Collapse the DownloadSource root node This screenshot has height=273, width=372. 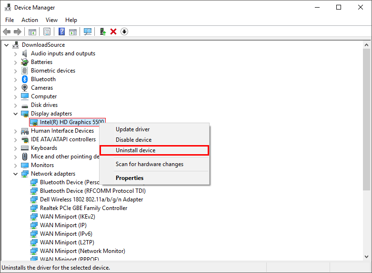(x=7, y=45)
